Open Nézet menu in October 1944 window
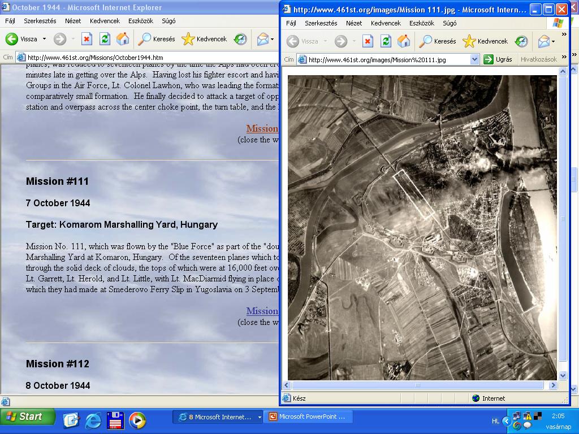This screenshot has width=579, height=434. (x=73, y=21)
